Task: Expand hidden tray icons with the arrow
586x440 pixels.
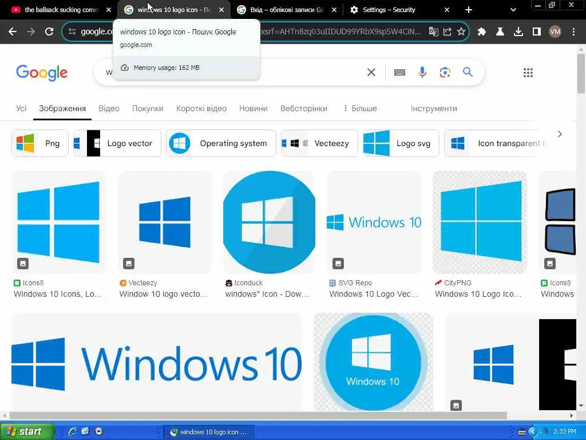Action: [533, 432]
